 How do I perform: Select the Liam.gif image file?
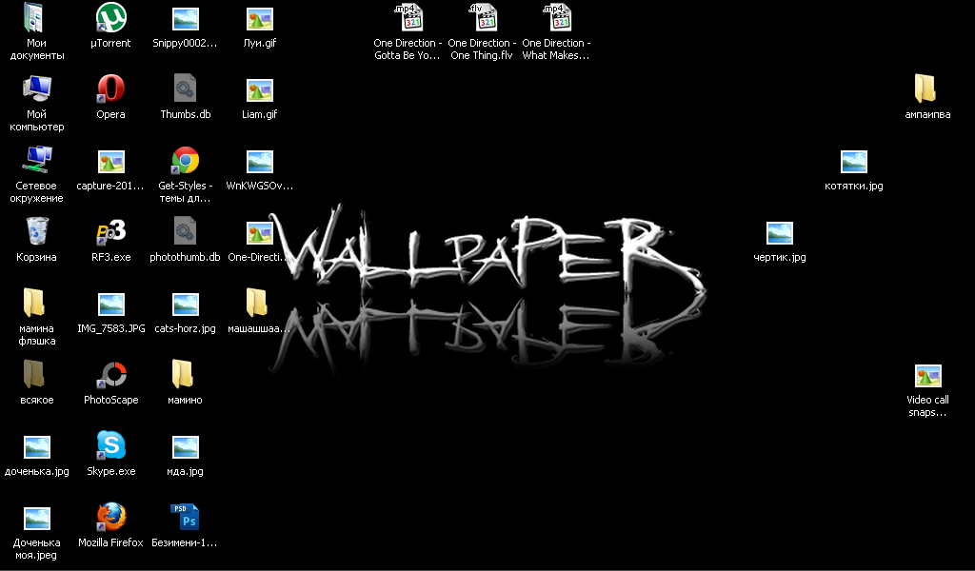coord(259,90)
